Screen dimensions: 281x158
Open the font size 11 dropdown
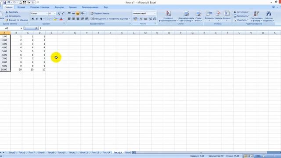pos(54,14)
